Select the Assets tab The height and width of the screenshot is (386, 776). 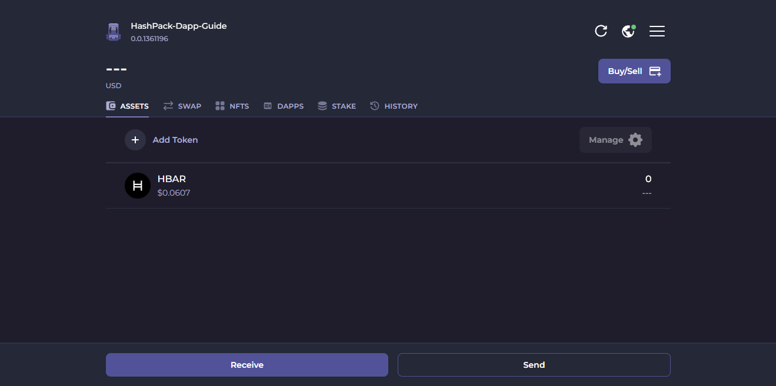(x=128, y=106)
